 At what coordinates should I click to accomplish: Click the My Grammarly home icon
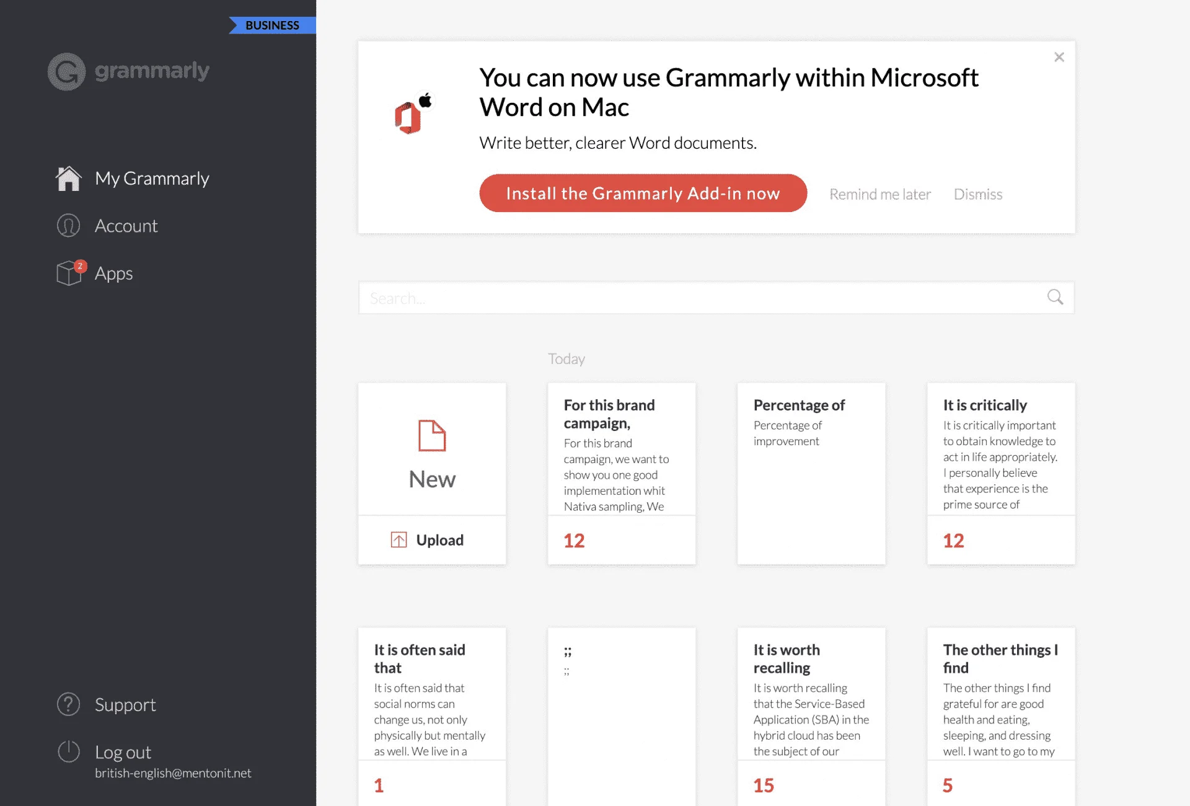68,179
